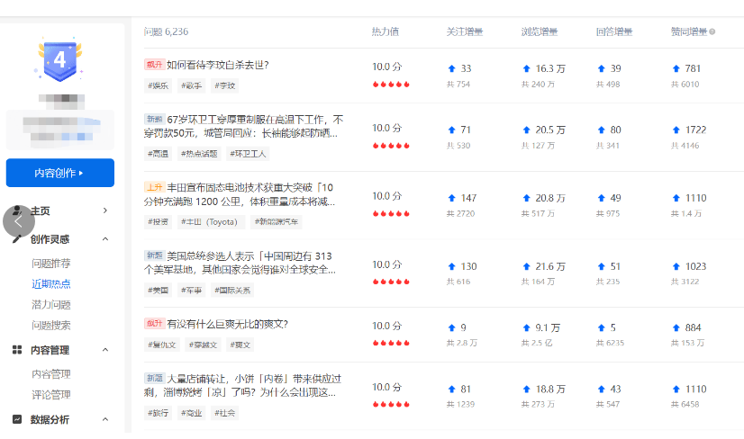Click the #商业 tag

pos(191,413)
